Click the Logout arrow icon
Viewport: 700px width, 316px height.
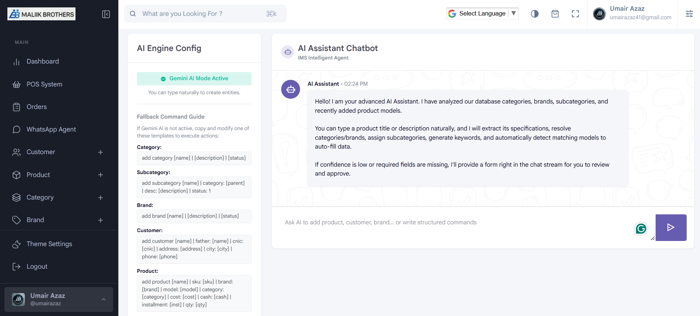click(16, 266)
